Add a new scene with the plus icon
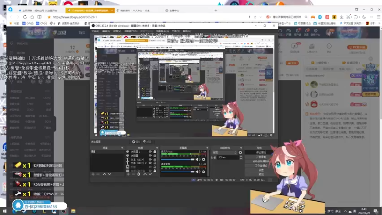Viewport: 382px width, 215px height. point(93,174)
